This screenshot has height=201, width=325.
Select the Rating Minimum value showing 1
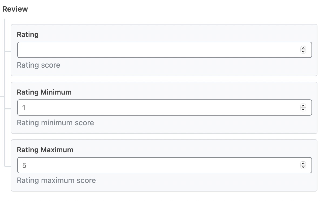point(24,108)
